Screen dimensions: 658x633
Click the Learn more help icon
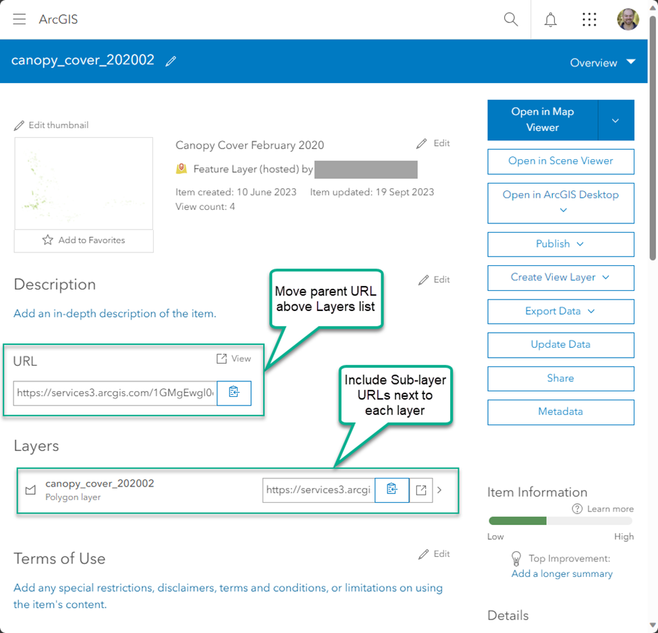pos(577,509)
